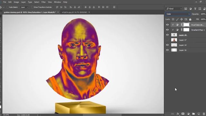Image resolution: width=206 pixels, height=116 pixels.
Task: Click the Fill 100% field
Action: pyautogui.click(x=203, y=19)
